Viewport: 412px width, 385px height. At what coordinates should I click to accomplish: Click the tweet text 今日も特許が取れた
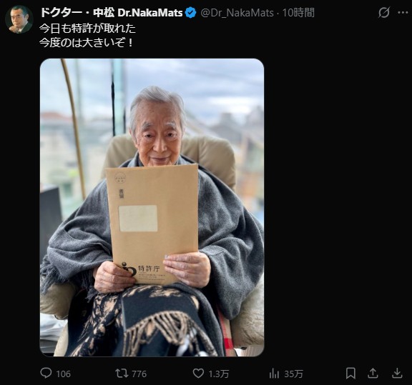click(87, 29)
